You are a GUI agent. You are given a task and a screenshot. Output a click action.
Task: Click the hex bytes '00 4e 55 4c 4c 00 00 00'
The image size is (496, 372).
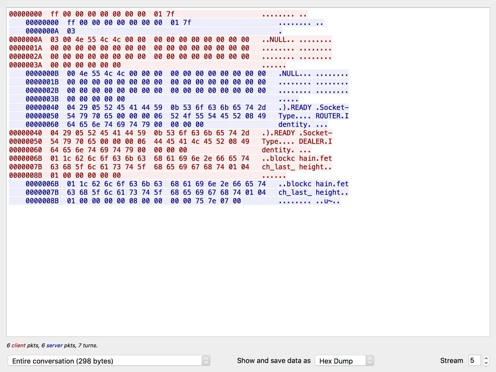[x=115, y=74]
